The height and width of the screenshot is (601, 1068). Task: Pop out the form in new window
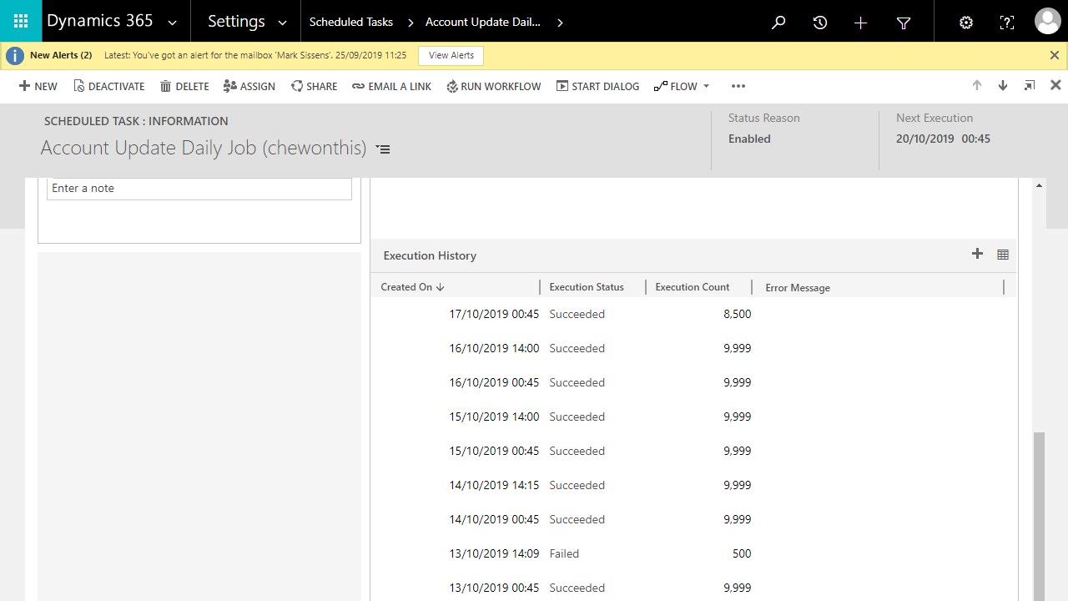(x=1030, y=86)
